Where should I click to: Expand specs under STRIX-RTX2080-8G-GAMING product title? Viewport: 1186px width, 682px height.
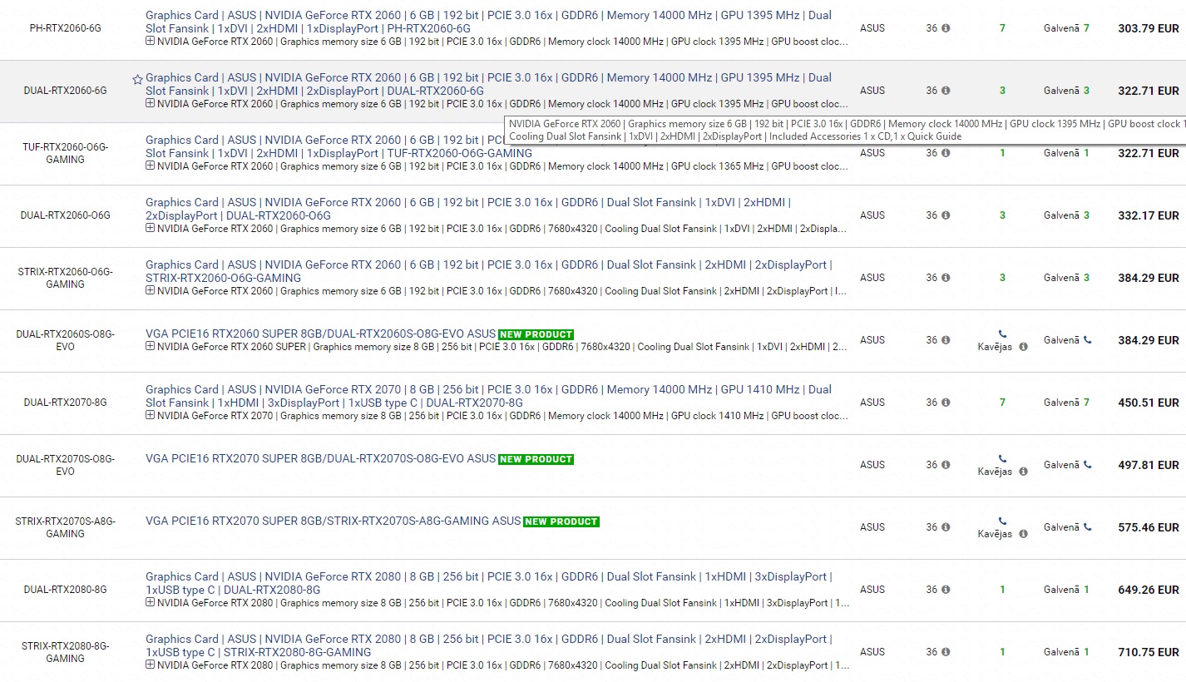point(150,665)
